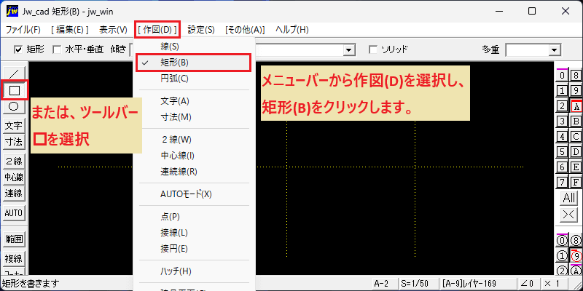The image size is (583, 291).
Task: Click the 文字 text tool button
Action: coord(14,126)
